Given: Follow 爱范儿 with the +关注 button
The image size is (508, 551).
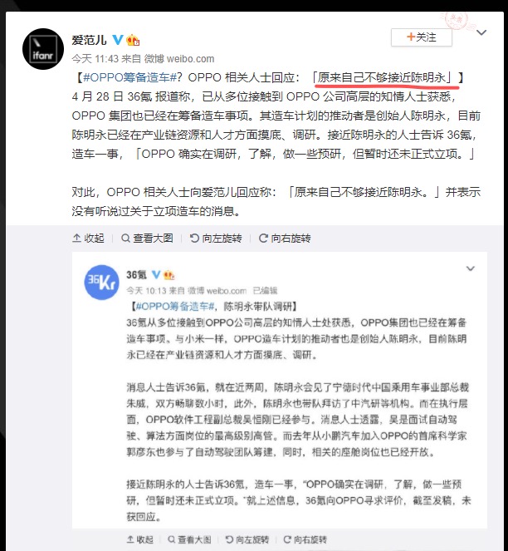Looking at the screenshot, I should pyautogui.click(x=422, y=37).
